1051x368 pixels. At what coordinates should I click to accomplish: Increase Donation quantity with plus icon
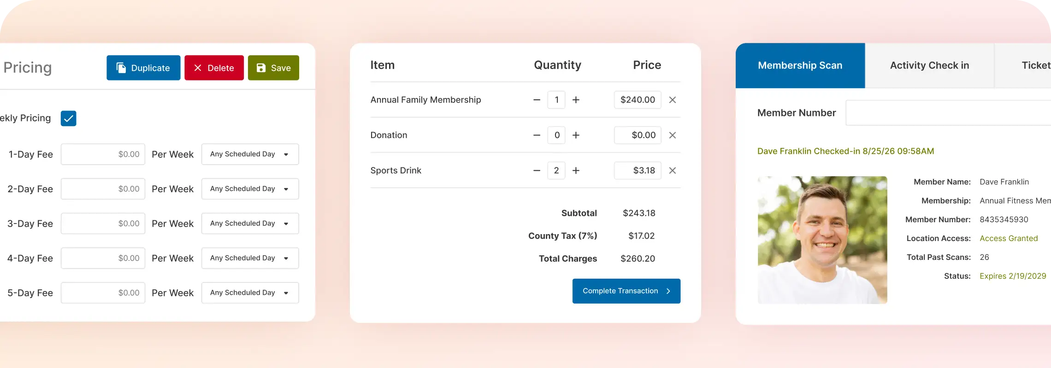[x=576, y=135]
